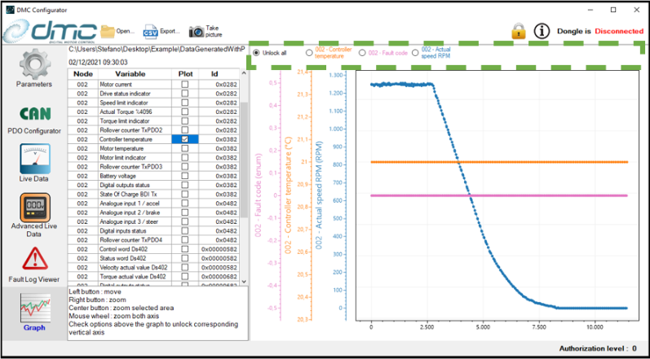The width and height of the screenshot is (650, 359).
Task: Select the Graph section icon
Action: [35, 309]
